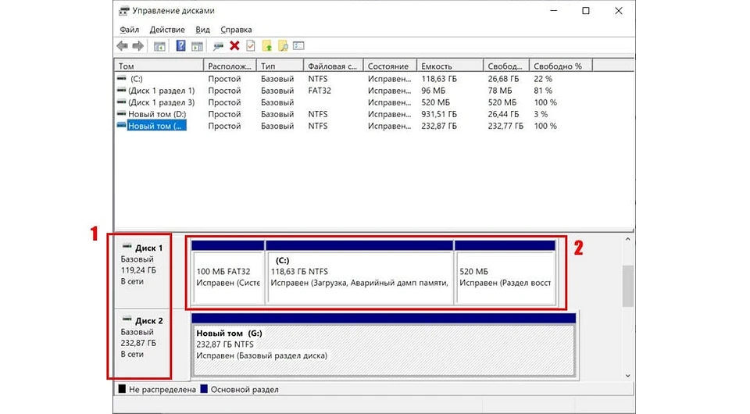Select the (C:) 118,63 ГБ NTFS partition block
Image resolution: width=750 pixels, height=414 pixels.
(359, 273)
